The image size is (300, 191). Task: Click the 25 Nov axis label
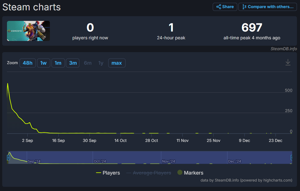[214, 141]
